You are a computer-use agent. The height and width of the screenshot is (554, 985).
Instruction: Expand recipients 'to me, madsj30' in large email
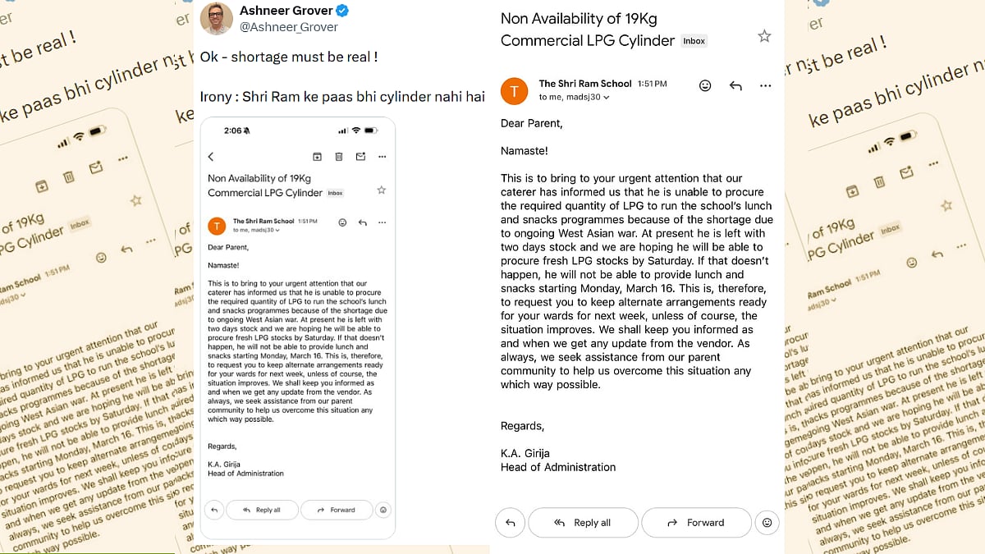(x=575, y=98)
